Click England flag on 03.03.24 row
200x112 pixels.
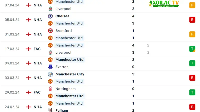[x=28, y=78]
